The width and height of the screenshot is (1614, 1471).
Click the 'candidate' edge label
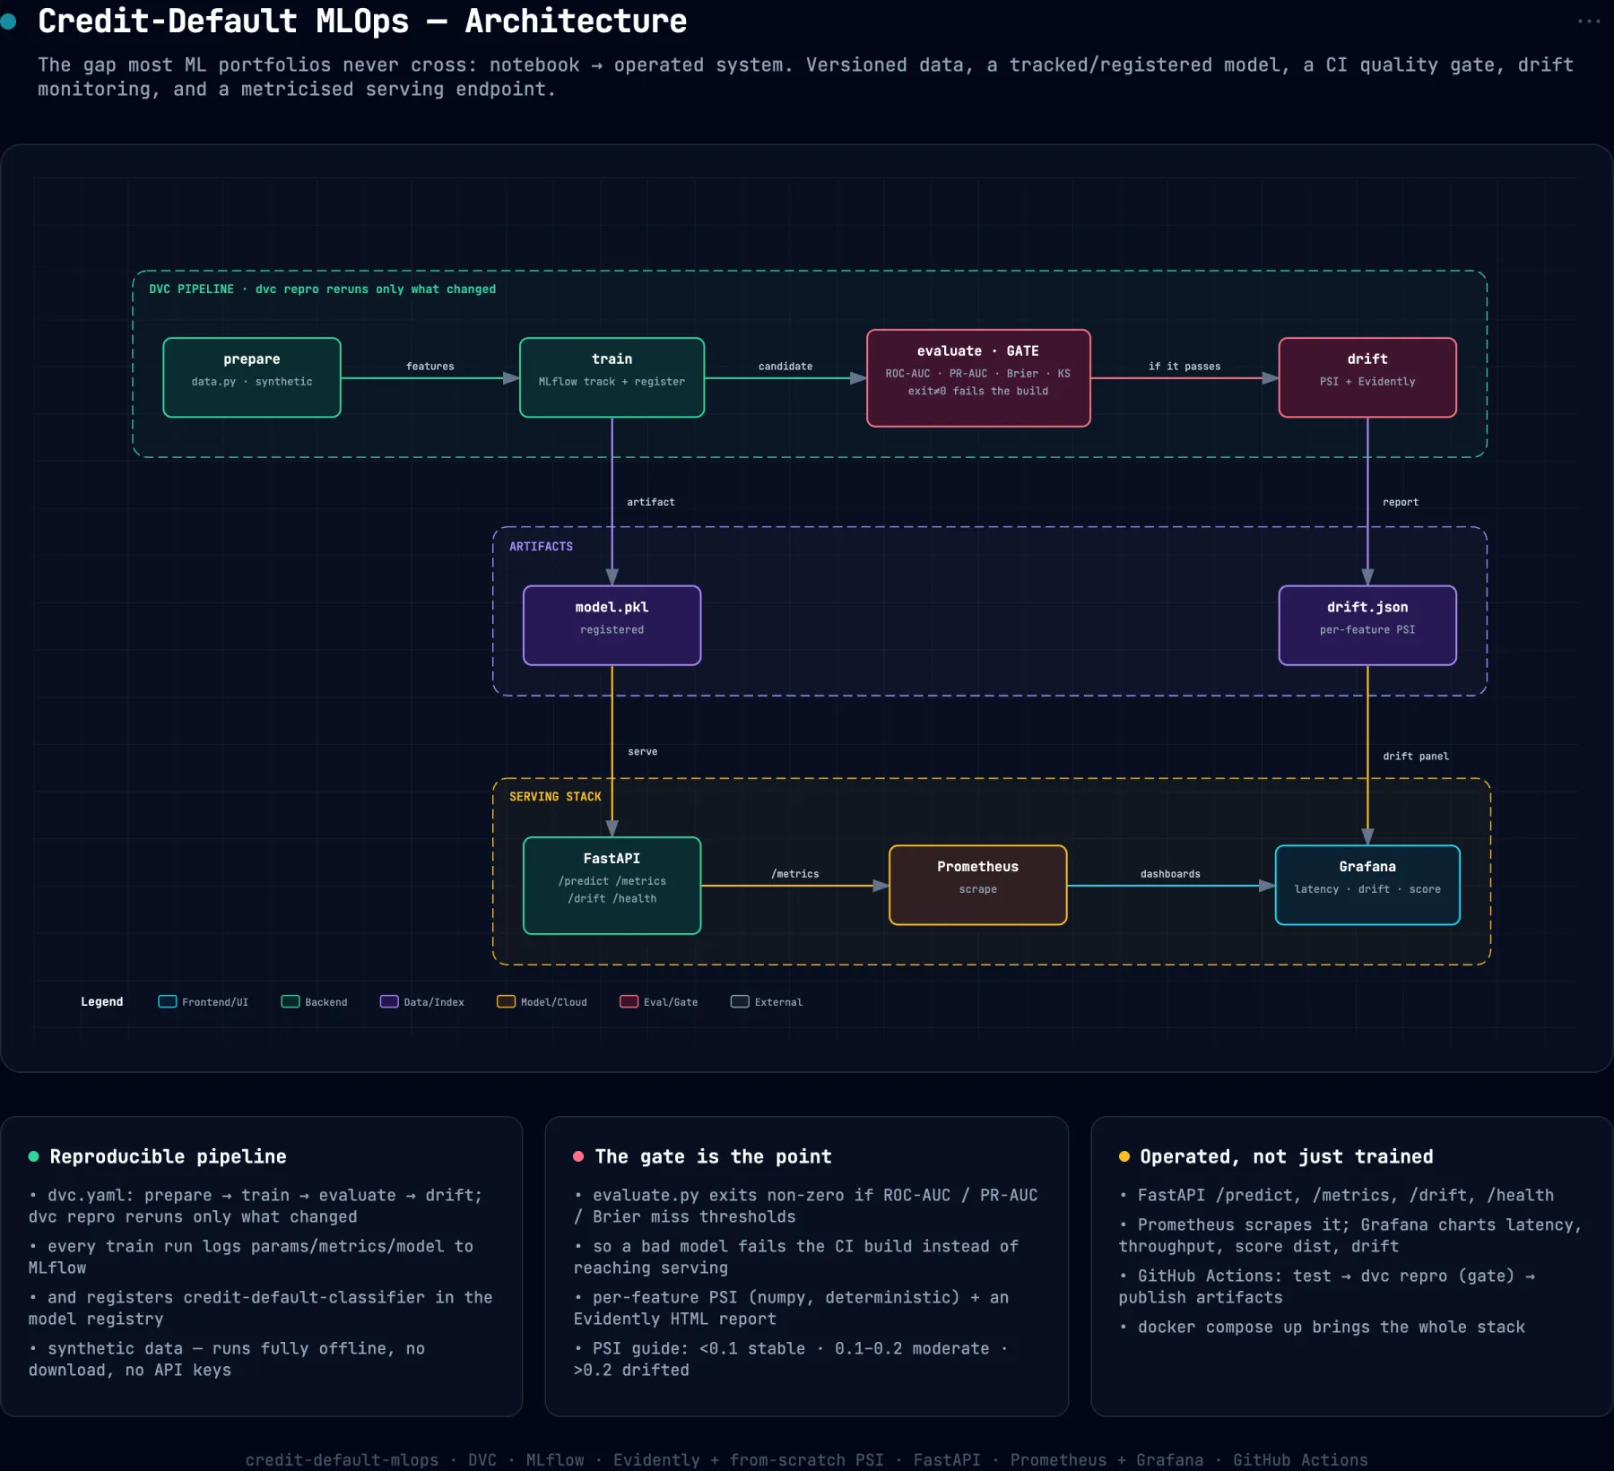pos(785,366)
